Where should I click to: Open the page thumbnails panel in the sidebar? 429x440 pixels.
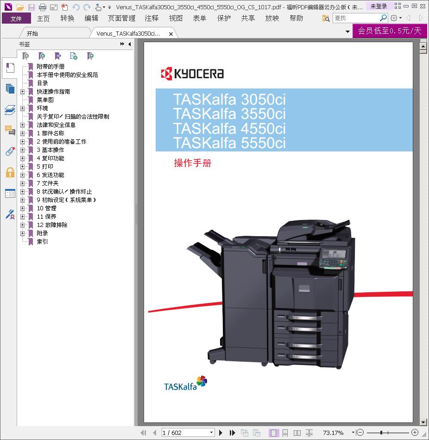point(10,88)
